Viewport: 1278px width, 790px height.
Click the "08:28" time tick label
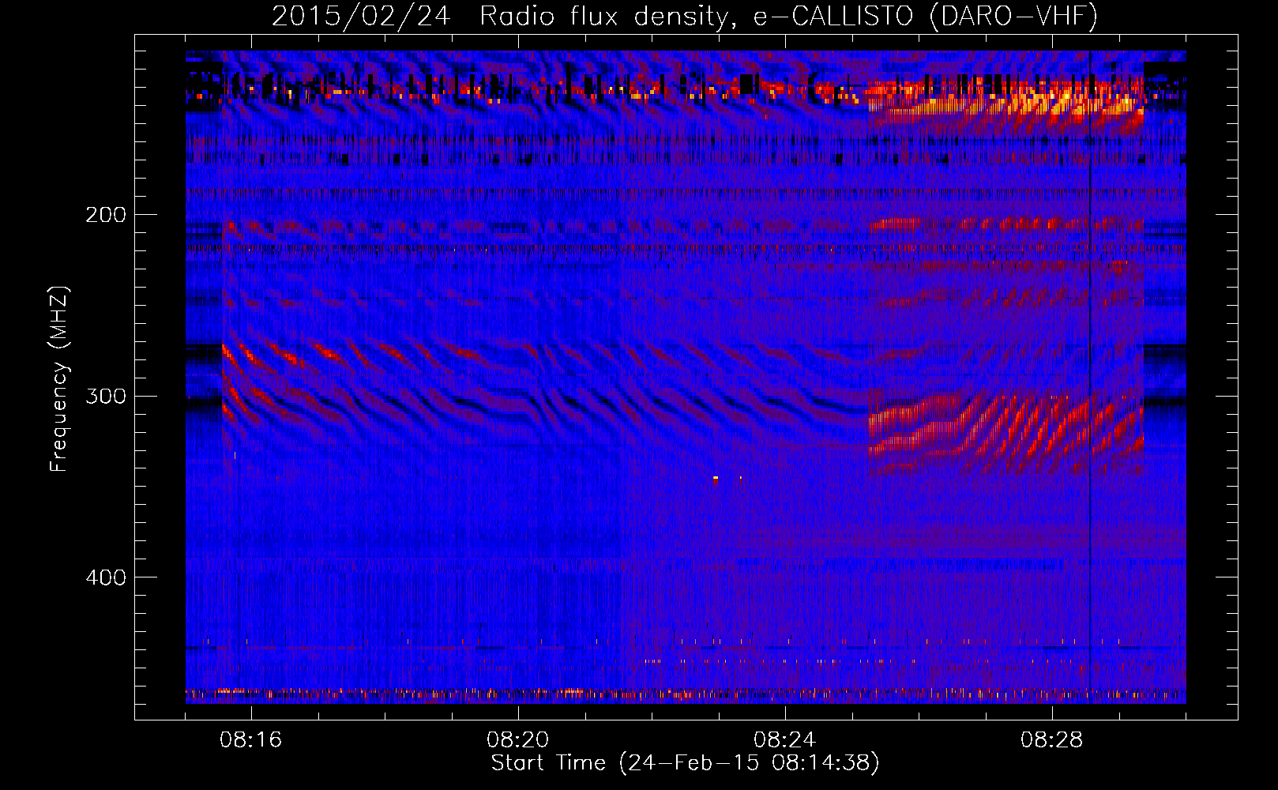click(x=1052, y=740)
